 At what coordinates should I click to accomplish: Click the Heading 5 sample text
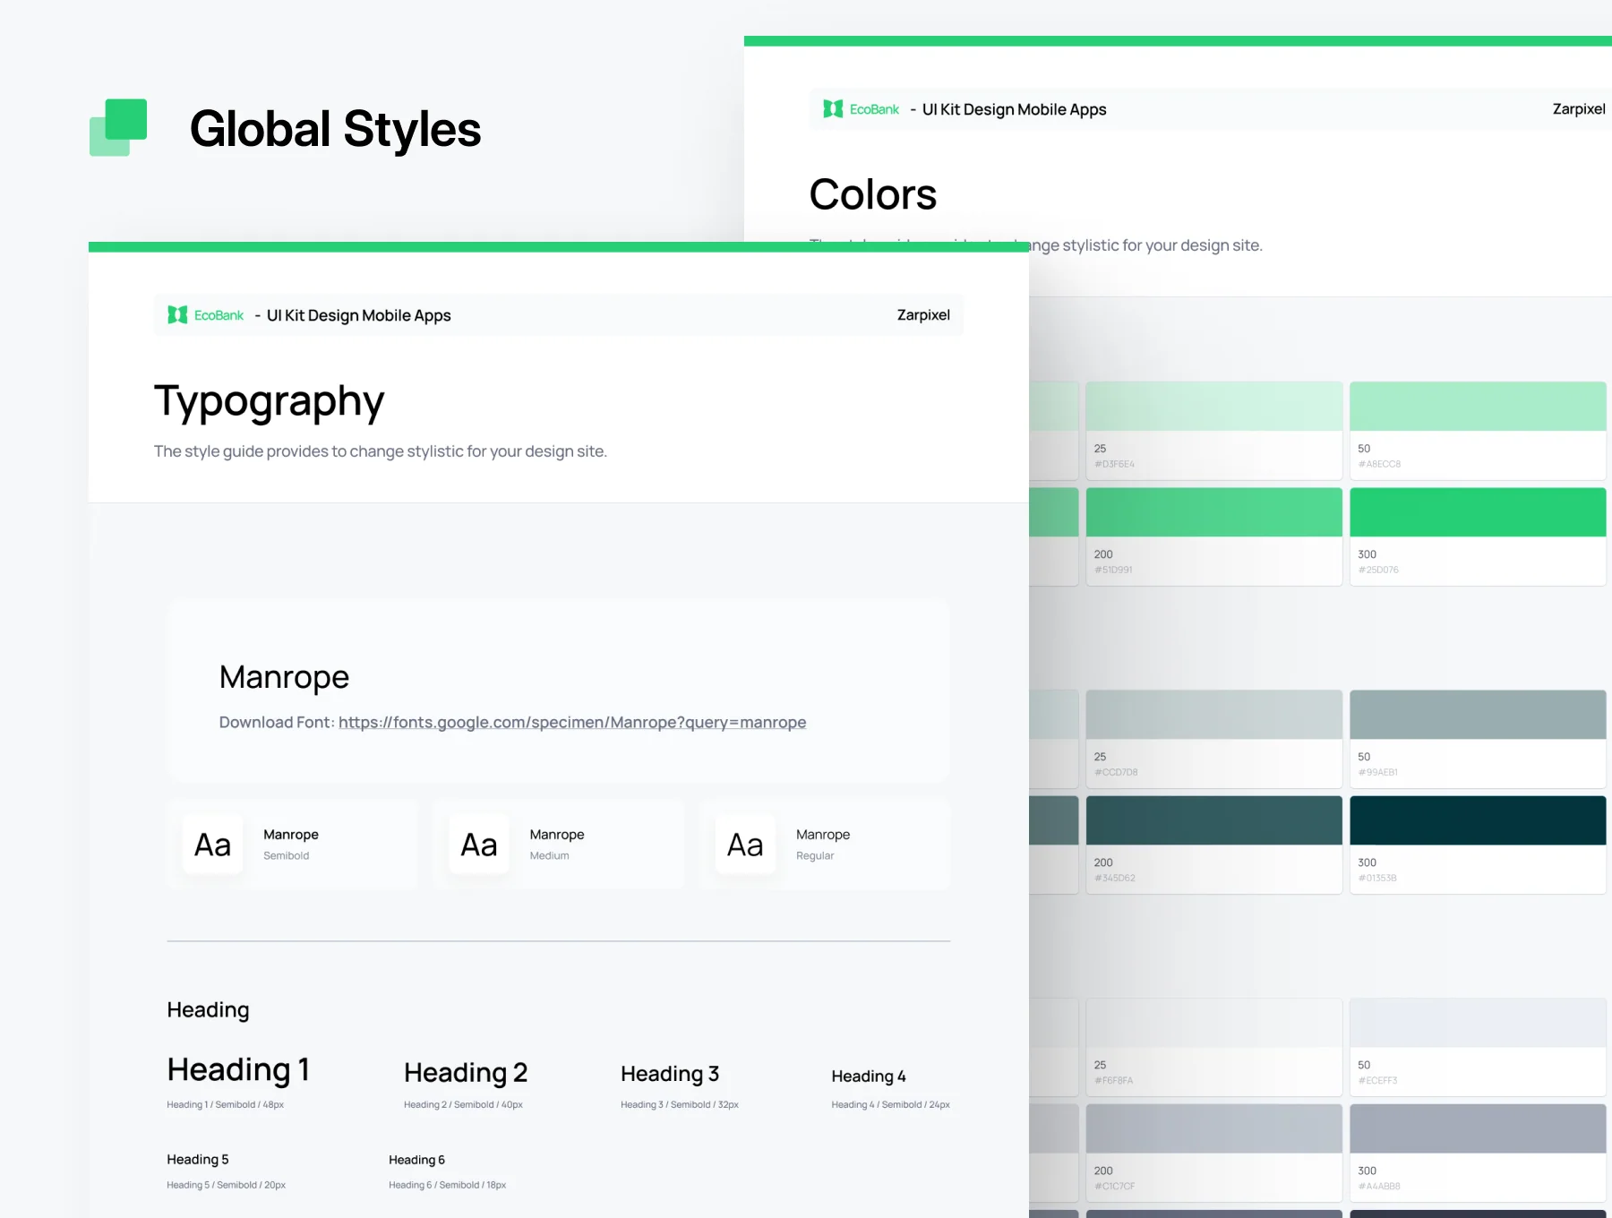[x=198, y=1159]
